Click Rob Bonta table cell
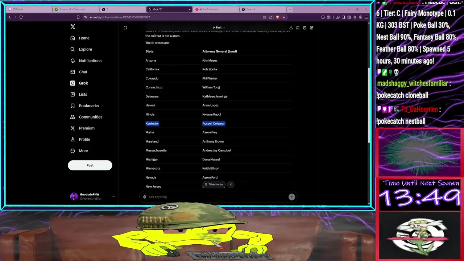This screenshot has width=464, height=261. tap(210, 69)
